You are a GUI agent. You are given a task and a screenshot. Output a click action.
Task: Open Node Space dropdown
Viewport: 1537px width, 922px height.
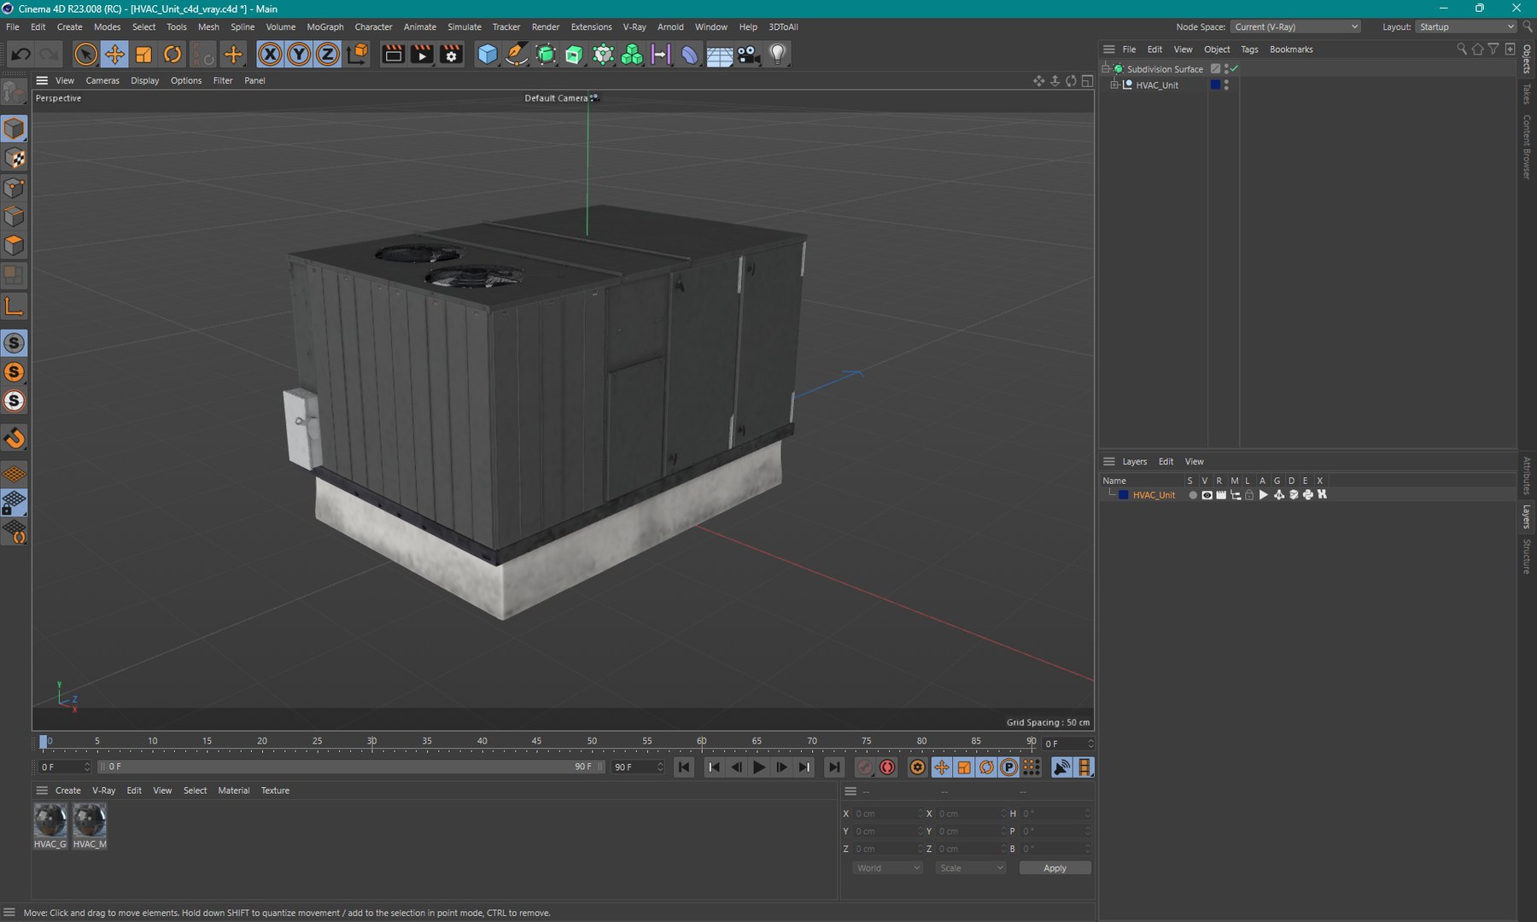pos(1295,27)
